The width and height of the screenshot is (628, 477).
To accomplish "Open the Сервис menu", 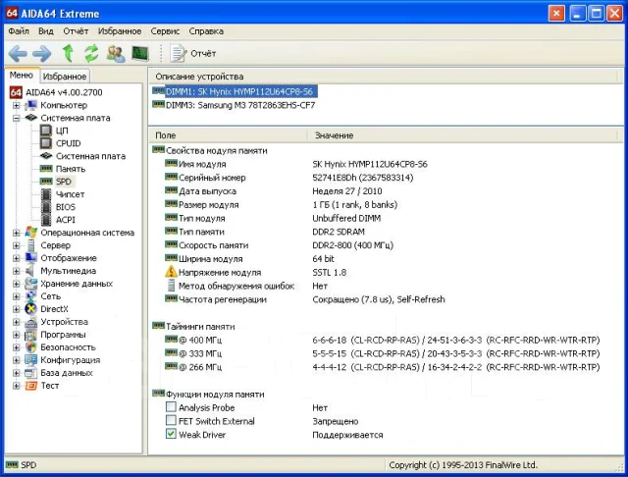I will (165, 31).
